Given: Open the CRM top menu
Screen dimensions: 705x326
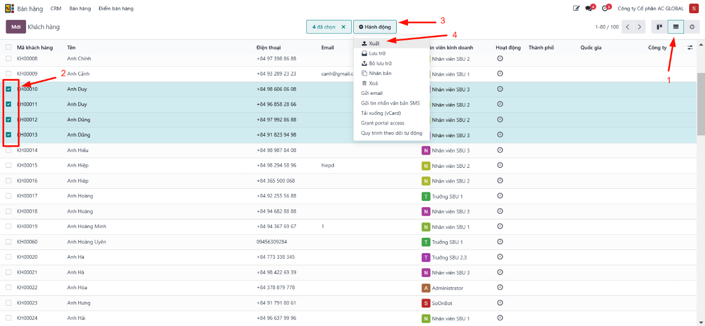Looking at the screenshot, I should coord(56,9).
